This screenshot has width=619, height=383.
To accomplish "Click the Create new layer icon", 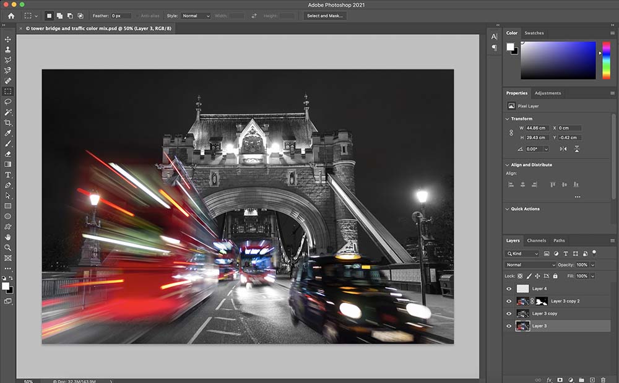I will (x=592, y=380).
